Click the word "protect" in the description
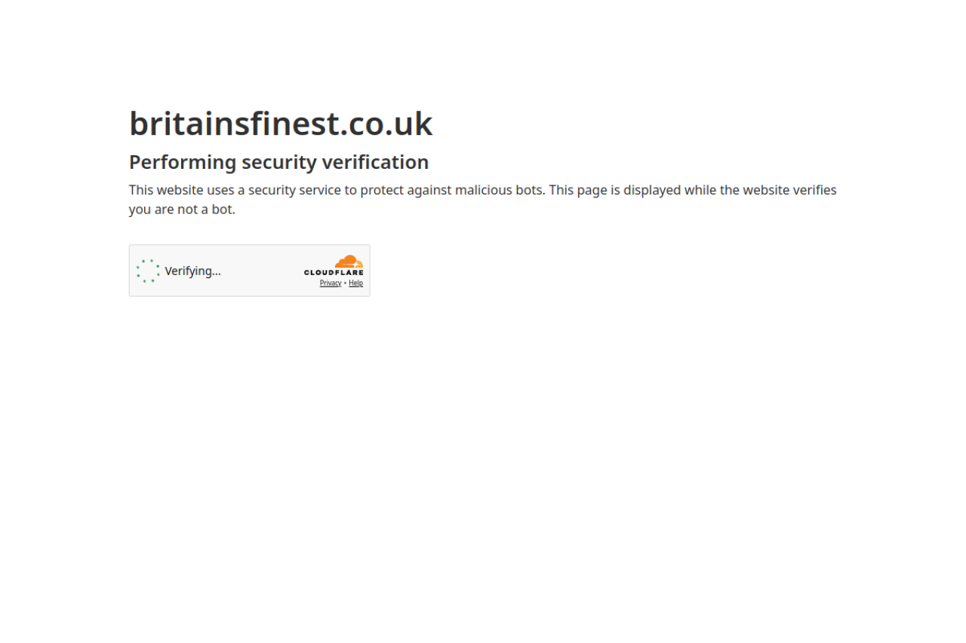The height and width of the screenshot is (643, 966). click(382, 190)
